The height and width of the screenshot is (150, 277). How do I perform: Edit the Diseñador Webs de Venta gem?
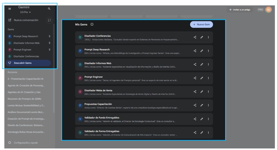pyautogui.click(x=202, y=92)
